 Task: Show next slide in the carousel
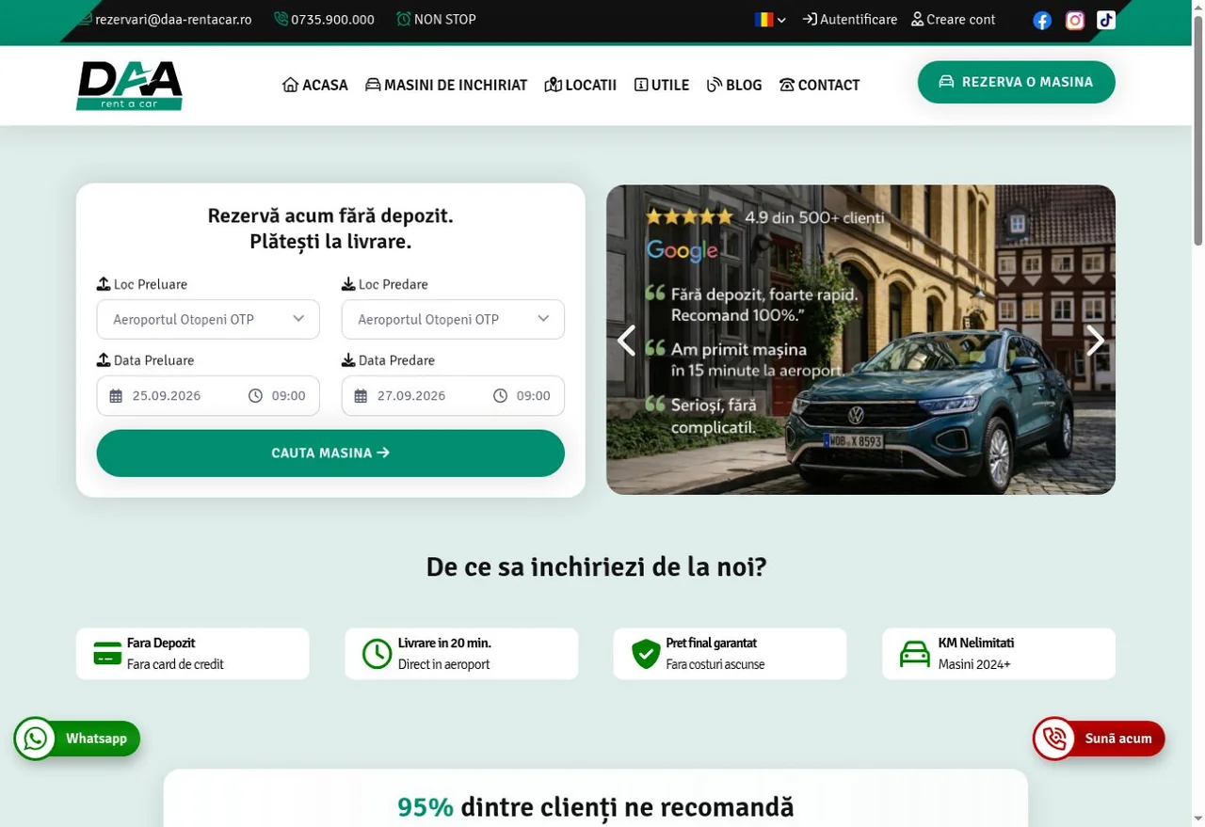[x=1095, y=340]
